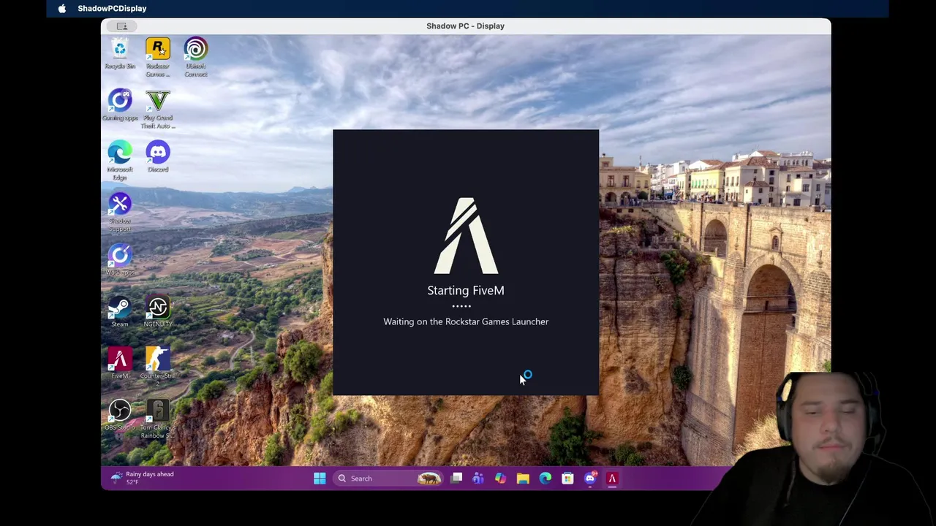Image resolution: width=936 pixels, height=526 pixels.
Task: Open Task View in the taskbar
Action: [456, 479]
